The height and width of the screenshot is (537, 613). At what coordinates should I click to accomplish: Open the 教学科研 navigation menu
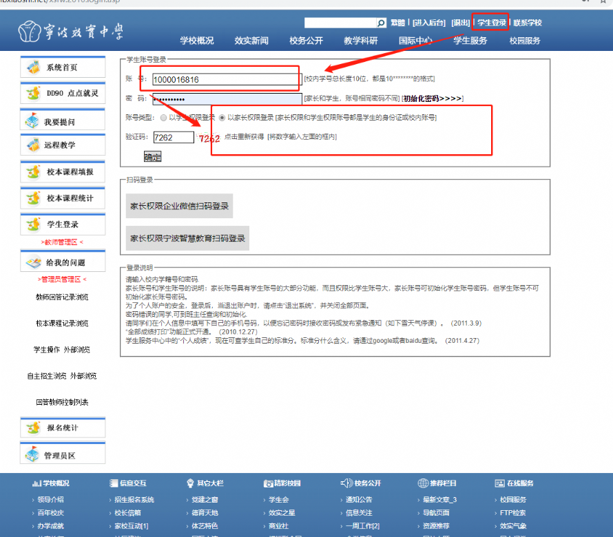coord(361,41)
